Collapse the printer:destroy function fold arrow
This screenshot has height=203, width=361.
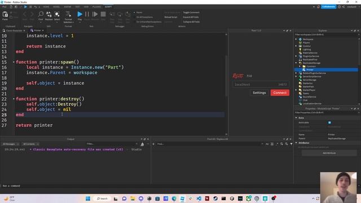[x=14, y=99]
